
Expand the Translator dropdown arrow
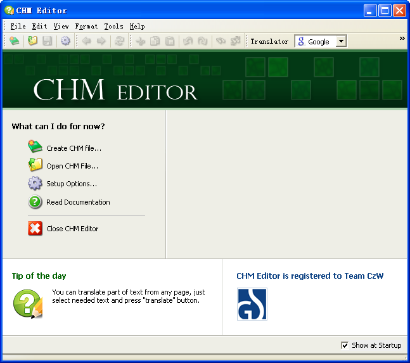[x=341, y=41]
